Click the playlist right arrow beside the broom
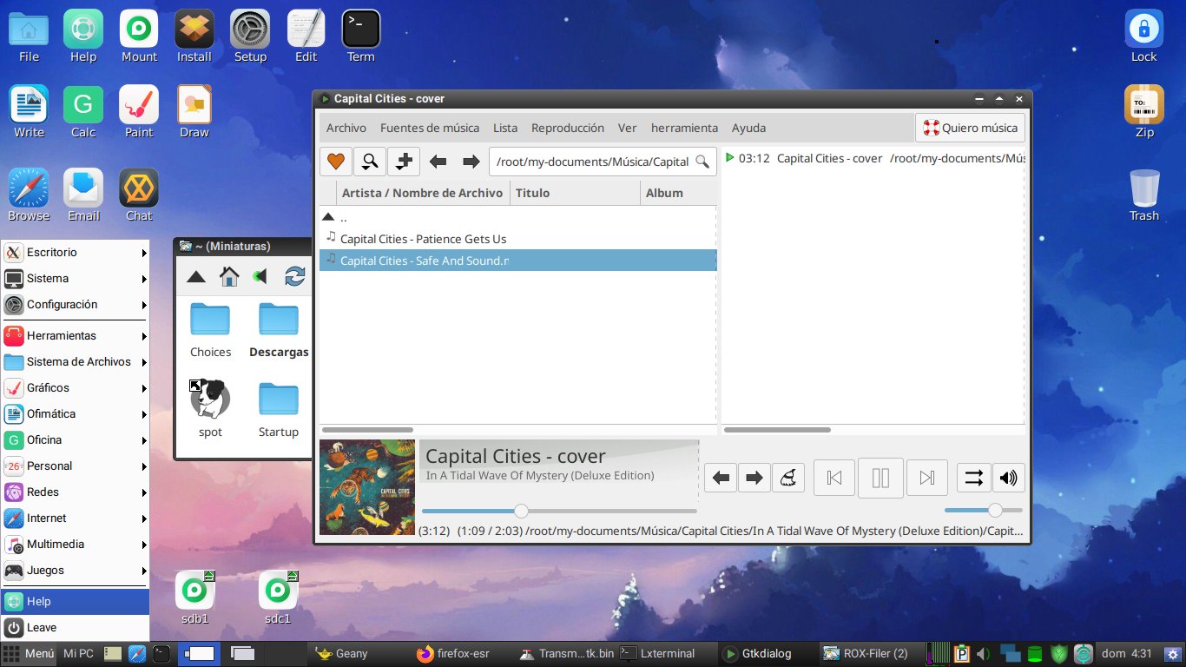Viewport: 1186px width, 667px height. tap(754, 478)
